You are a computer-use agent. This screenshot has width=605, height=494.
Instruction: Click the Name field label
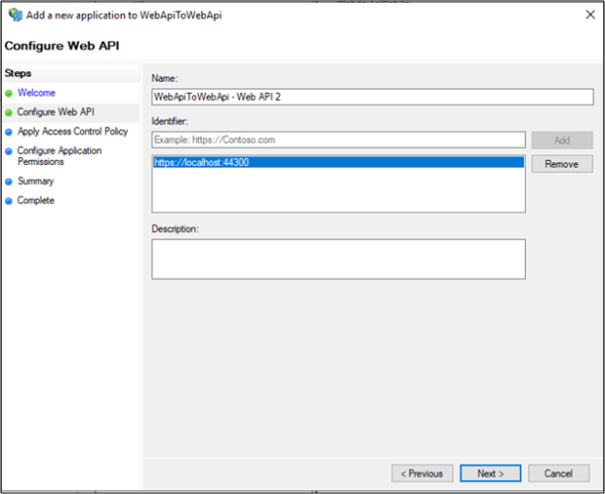point(164,78)
